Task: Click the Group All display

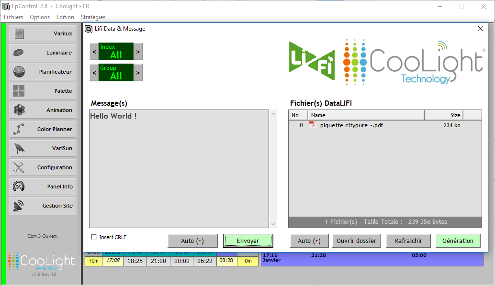Action: pyautogui.click(x=116, y=73)
